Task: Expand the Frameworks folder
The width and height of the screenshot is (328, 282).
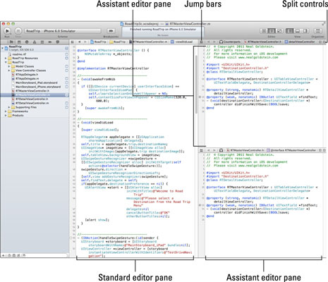Action: pos(6,111)
